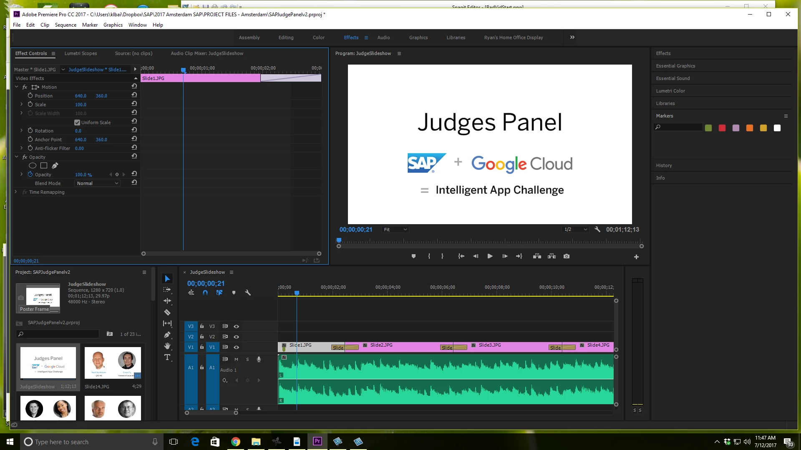Open timeline wrench display settings
This screenshot has height=450, width=801.
pos(248,292)
